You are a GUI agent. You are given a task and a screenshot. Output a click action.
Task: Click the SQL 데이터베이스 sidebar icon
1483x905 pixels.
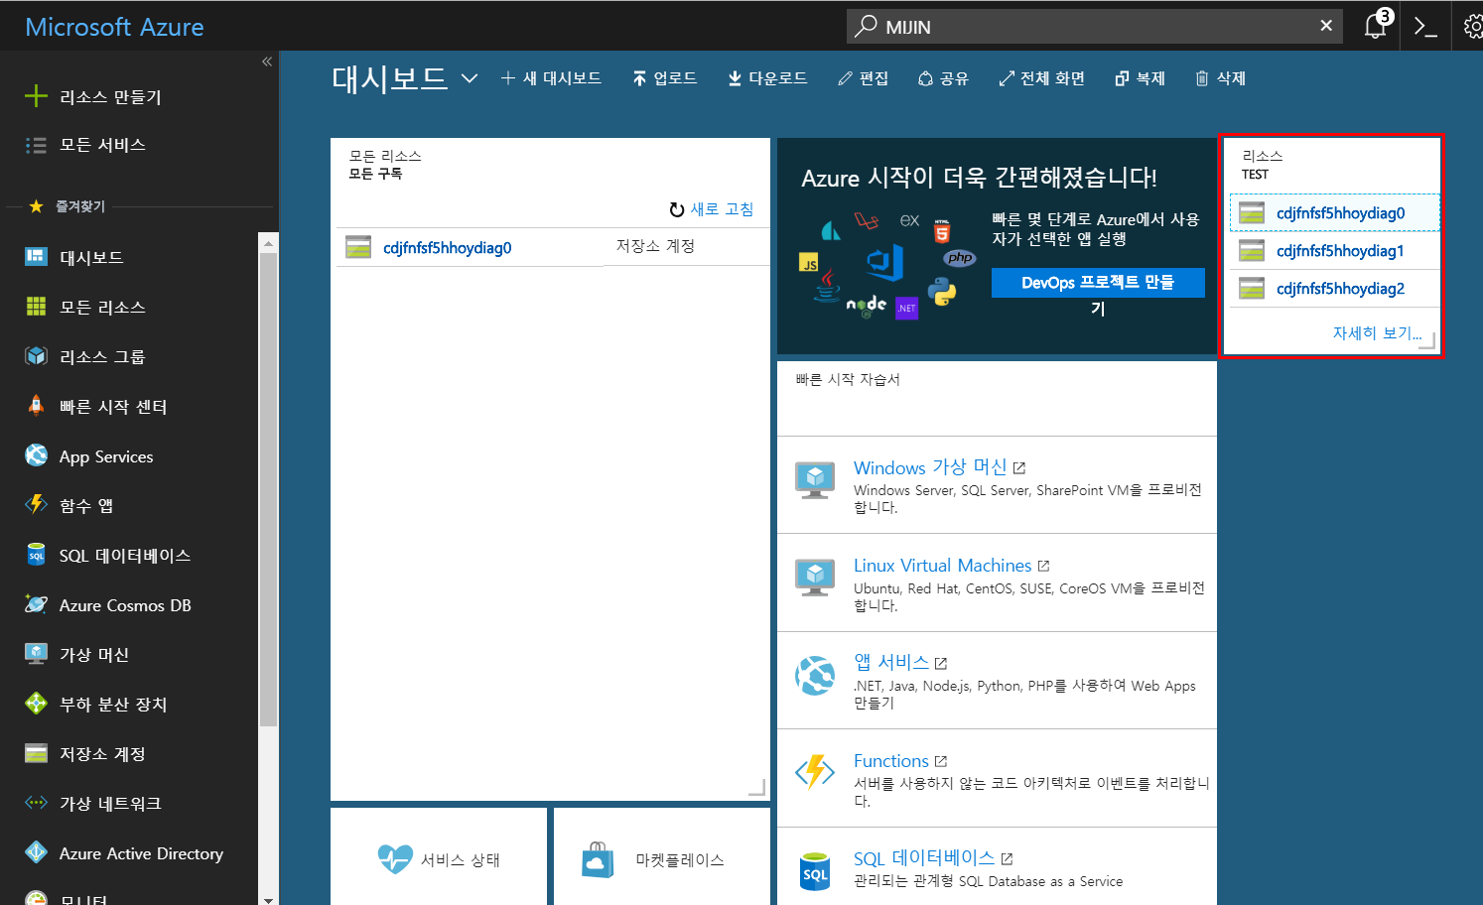click(x=36, y=555)
